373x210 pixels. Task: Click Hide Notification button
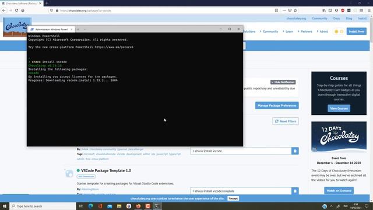[283, 82]
